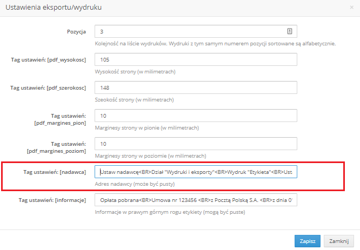Image resolution: width=360 pixels, height=250 pixels.
Task: Save settings with the Zapisz button
Action: tap(308, 241)
